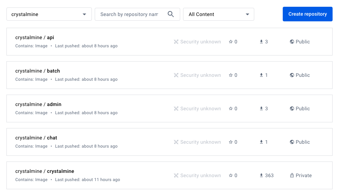Click the star icon on the api repository
This screenshot has width=339, height=196.
231,42
